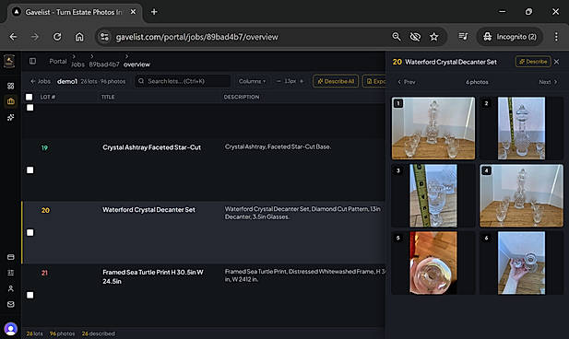Image resolution: width=569 pixels, height=339 pixels.
Task: Go to the Next lot via chevron
Action: click(x=548, y=82)
